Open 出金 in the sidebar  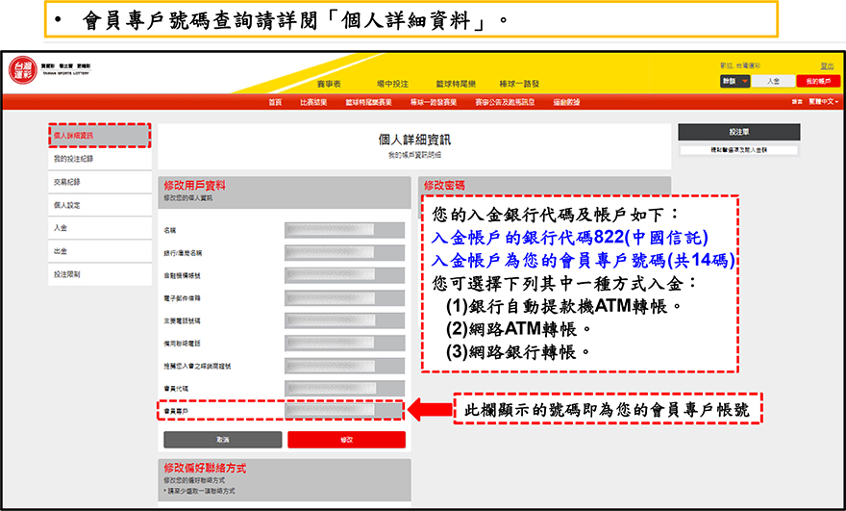point(100,251)
